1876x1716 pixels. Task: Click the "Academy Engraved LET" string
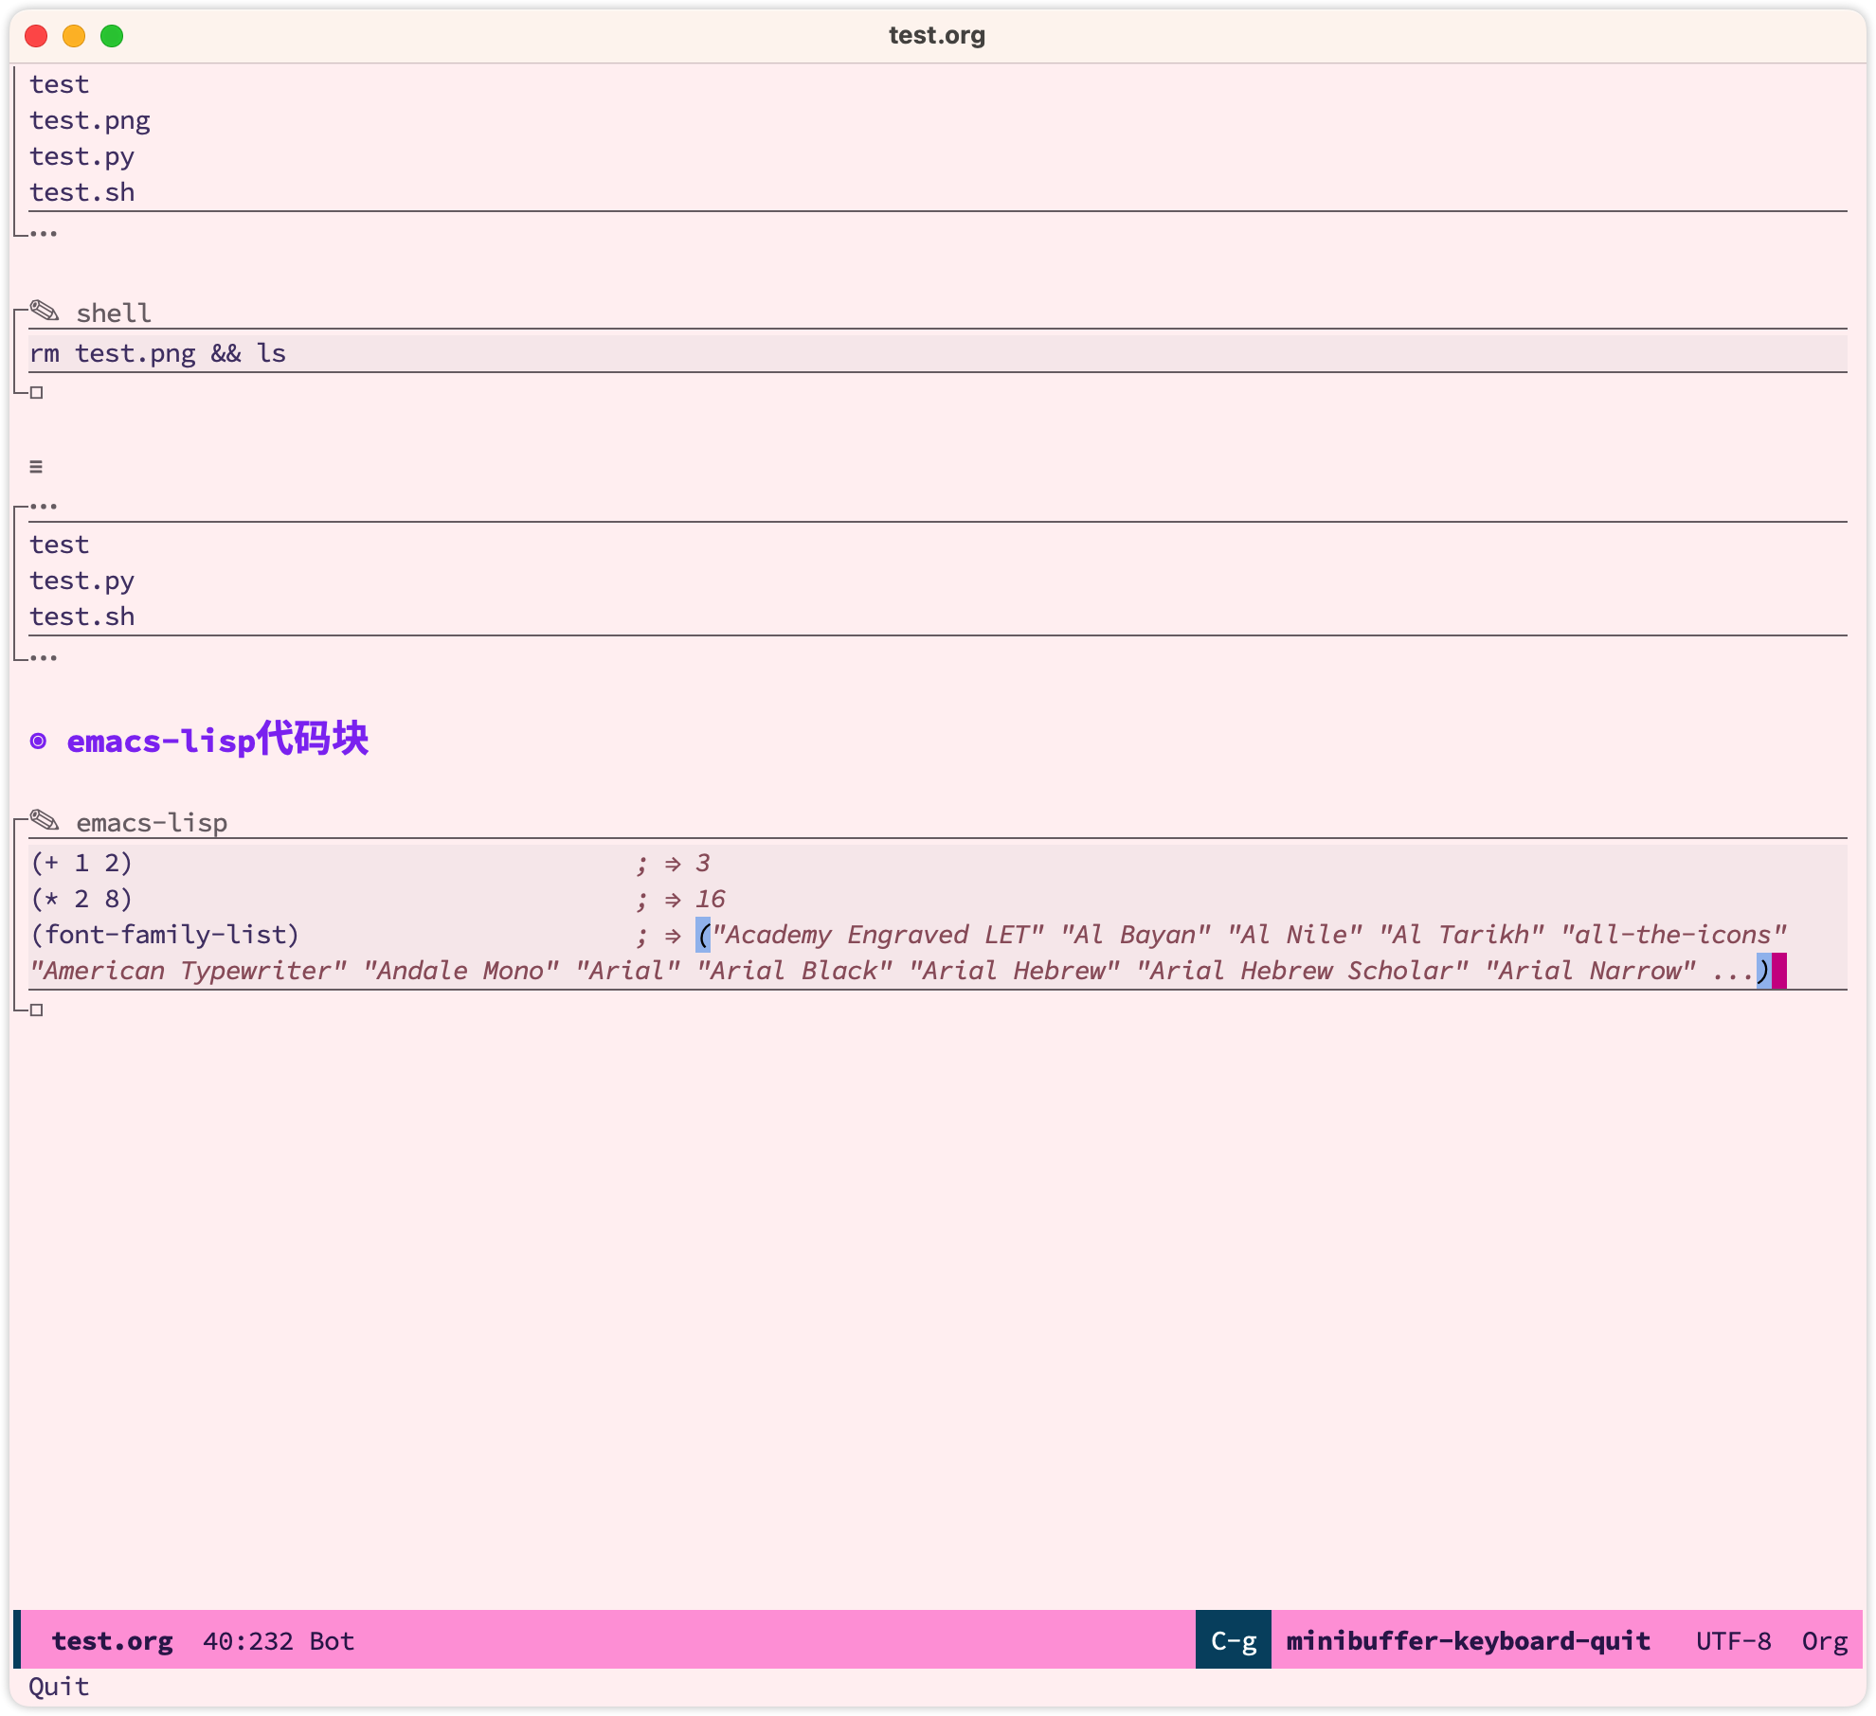[877, 935]
